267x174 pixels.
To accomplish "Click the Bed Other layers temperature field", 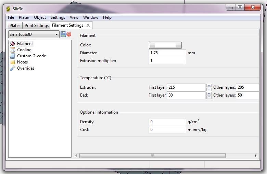I will 247,95.
